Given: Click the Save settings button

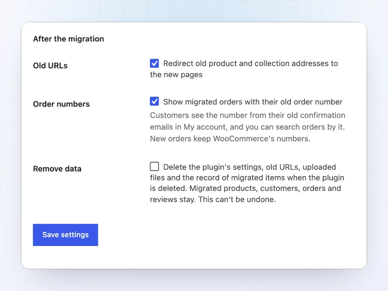Looking at the screenshot, I should [x=66, y=235].
